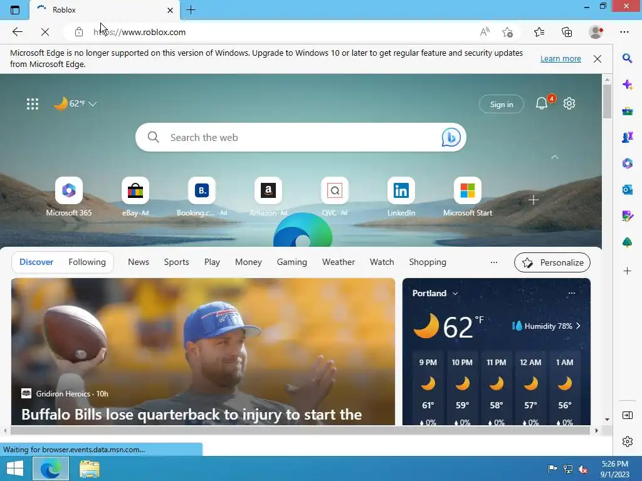Open the Sports tab
Image resolution: width=642 pixels, height=481 pixels.
176,262
